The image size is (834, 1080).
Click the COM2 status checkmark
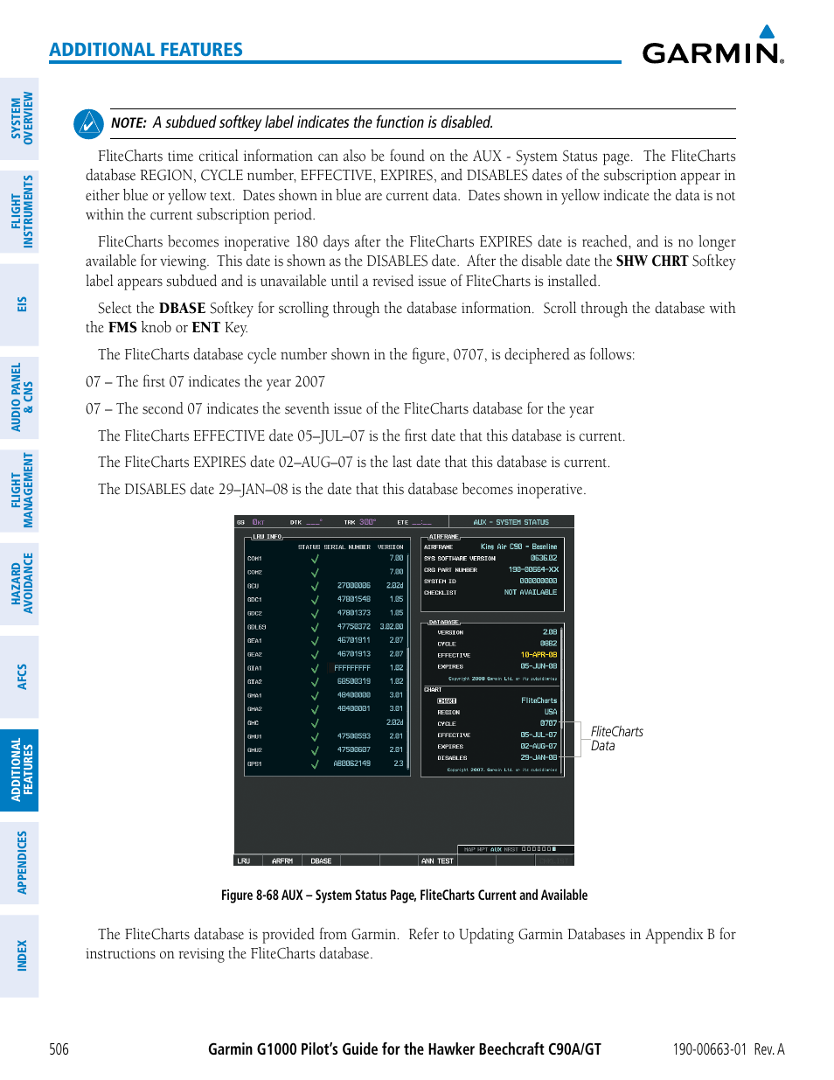point(315,572)
